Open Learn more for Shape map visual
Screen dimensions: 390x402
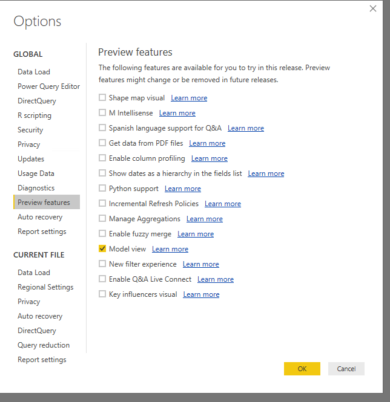click(x=189, y=98)
